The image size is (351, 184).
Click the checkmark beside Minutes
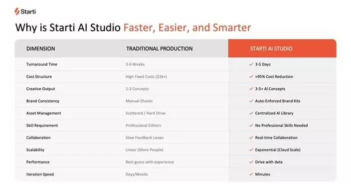[251, 174]
